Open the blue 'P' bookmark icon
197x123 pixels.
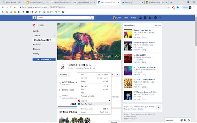click(x=44, y=12)
